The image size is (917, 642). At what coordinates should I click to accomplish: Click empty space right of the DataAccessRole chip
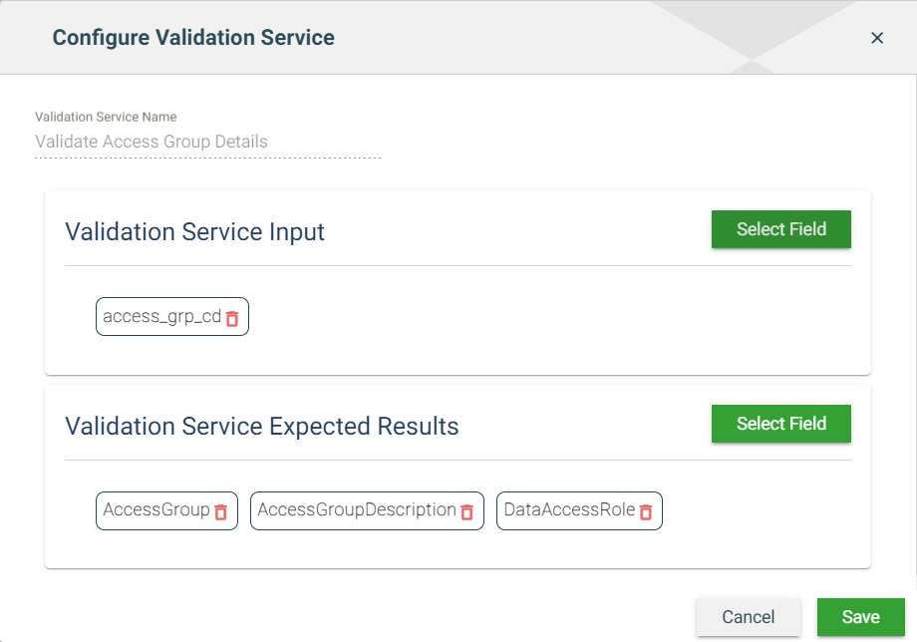coord(758,511)
